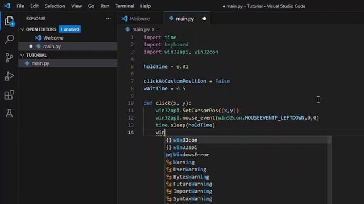Screen dimensions: 364x204
Task: Click unsaved dot beside main.py in Open Editors
Action: (x=31, y=46)
